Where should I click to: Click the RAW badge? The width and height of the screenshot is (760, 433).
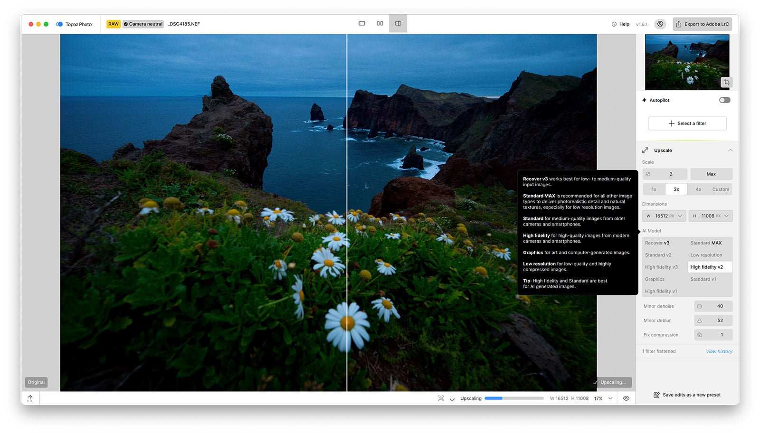[114, 24]
